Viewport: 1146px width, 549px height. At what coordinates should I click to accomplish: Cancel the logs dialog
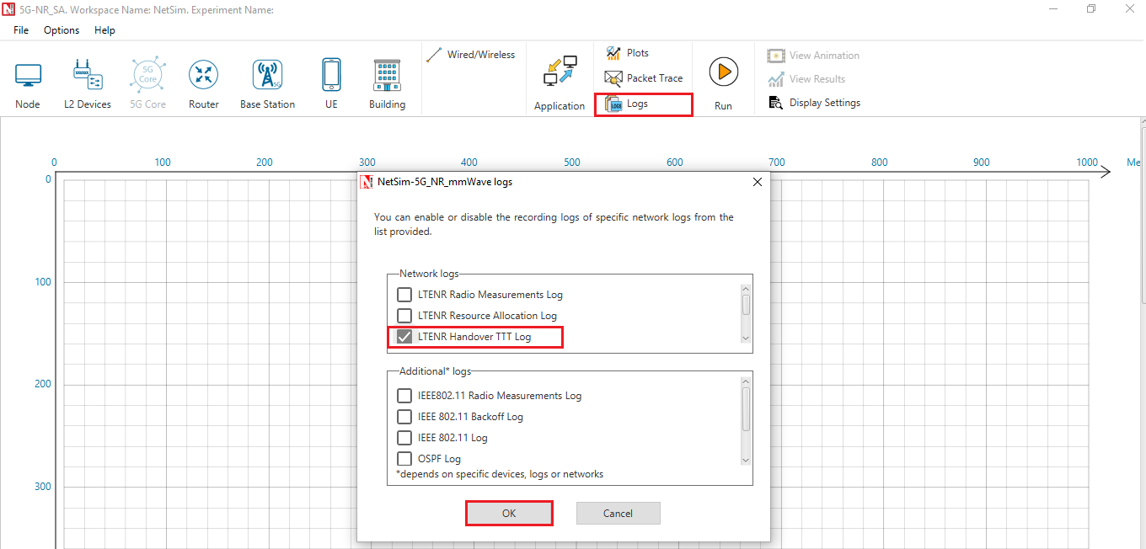pyautogui.click(x=618, y=514)
